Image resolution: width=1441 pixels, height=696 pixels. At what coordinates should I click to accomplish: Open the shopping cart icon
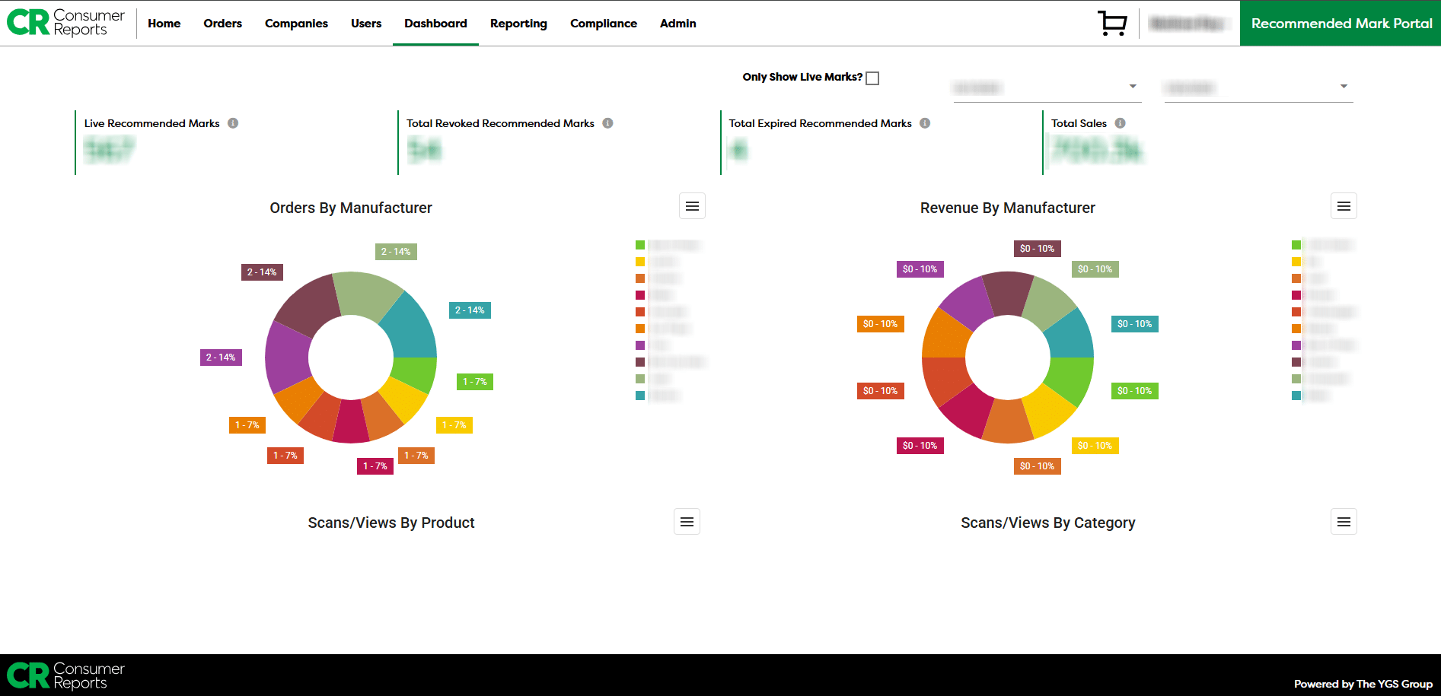1112,23
